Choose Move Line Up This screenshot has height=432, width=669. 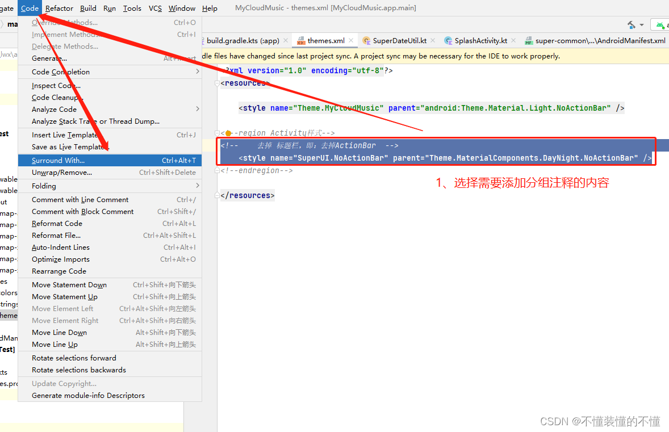coord(110,345)
